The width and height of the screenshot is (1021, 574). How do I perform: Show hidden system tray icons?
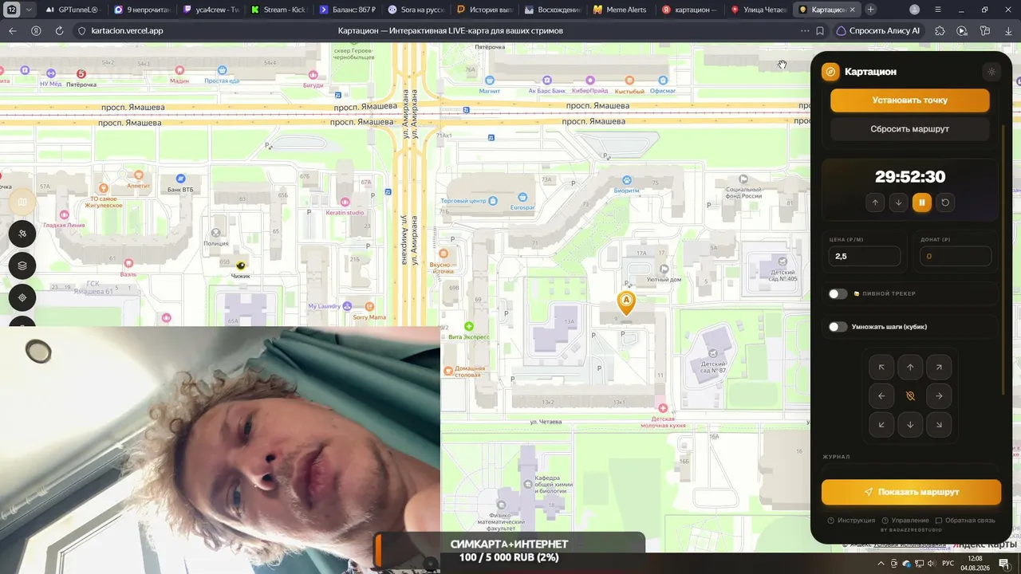880,564
